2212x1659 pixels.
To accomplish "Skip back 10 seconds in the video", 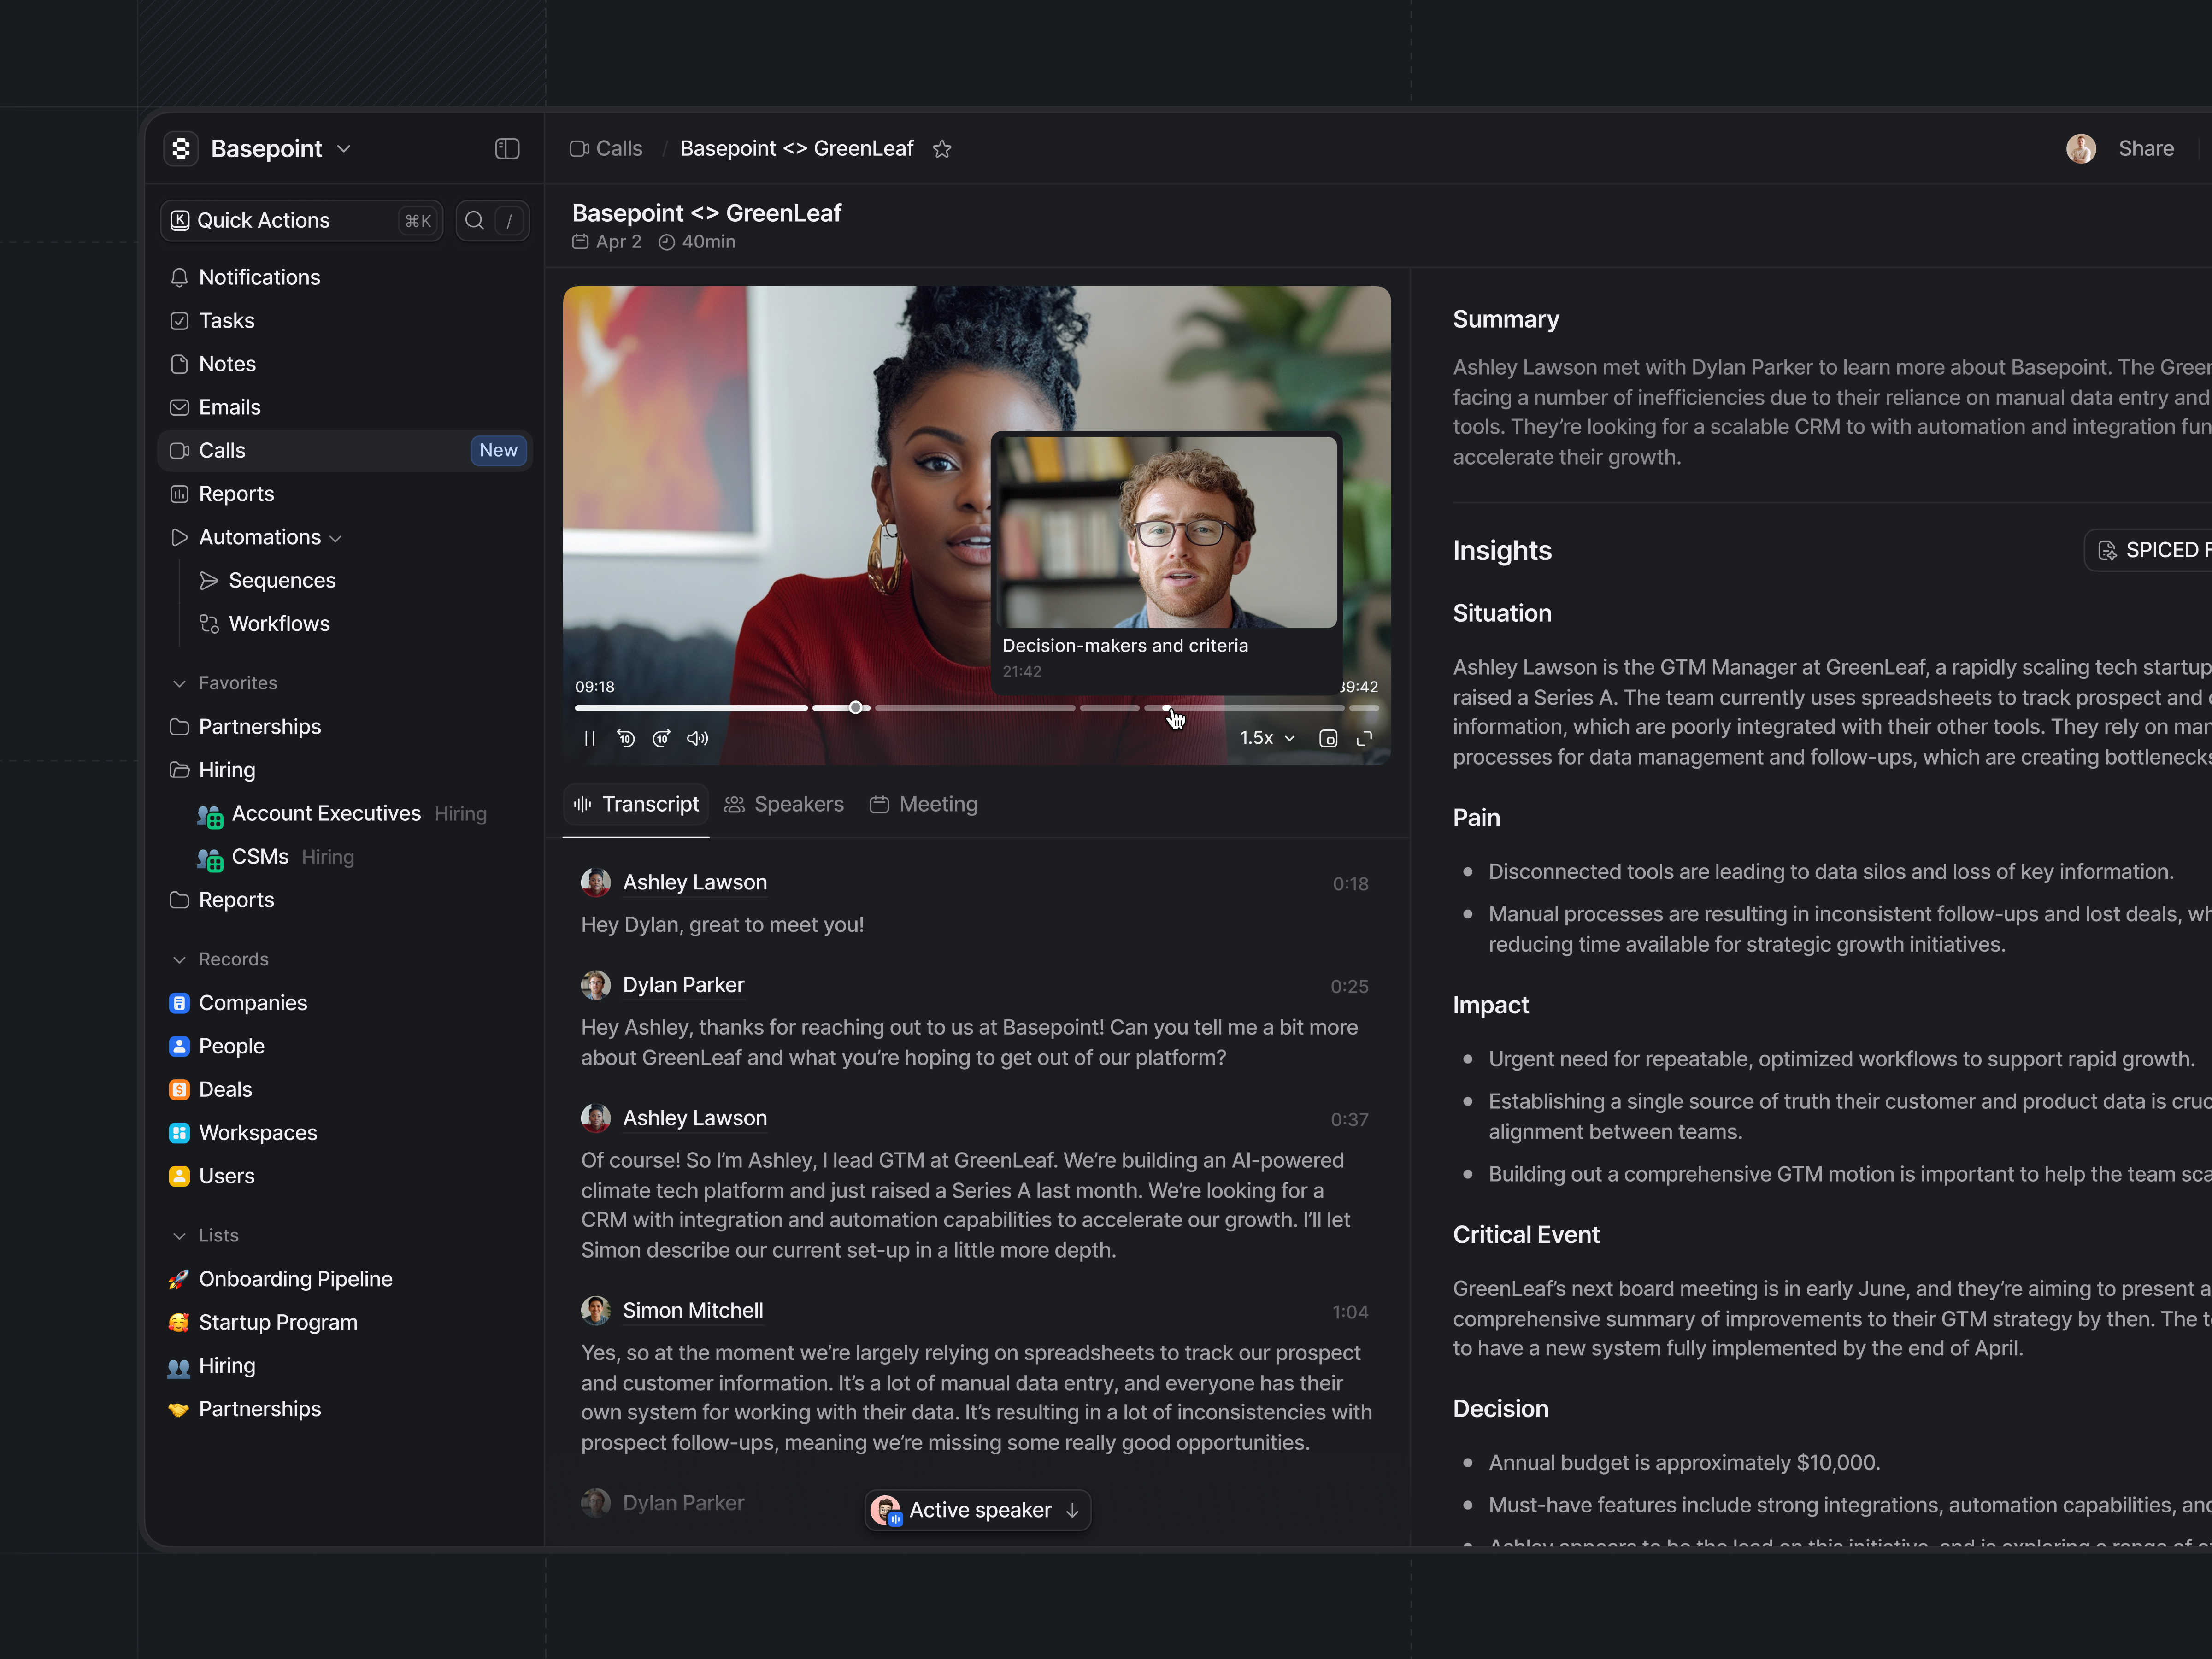I will point(626,738).
